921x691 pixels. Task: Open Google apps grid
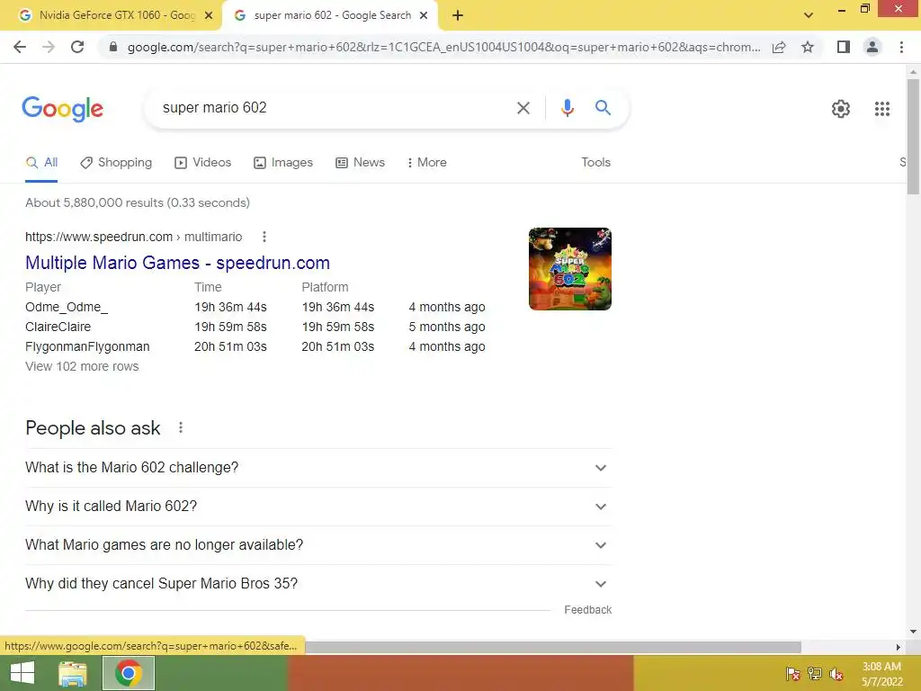pyautogui.click(x=882, y=109)
